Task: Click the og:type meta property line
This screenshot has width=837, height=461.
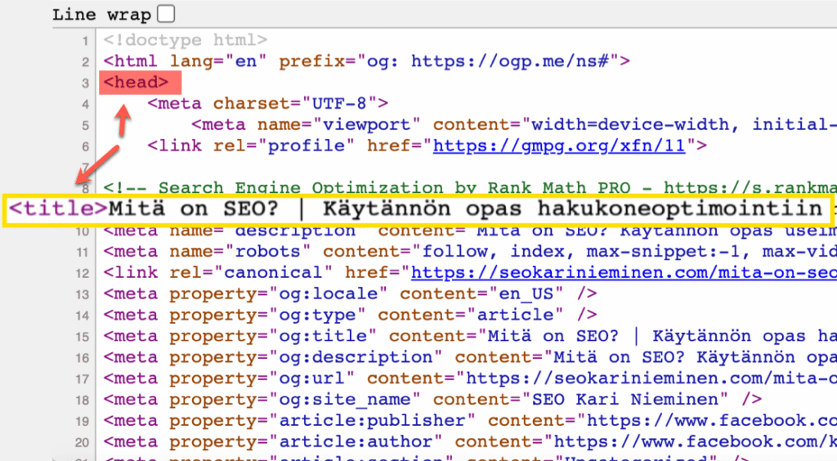Action: (350, 315)
